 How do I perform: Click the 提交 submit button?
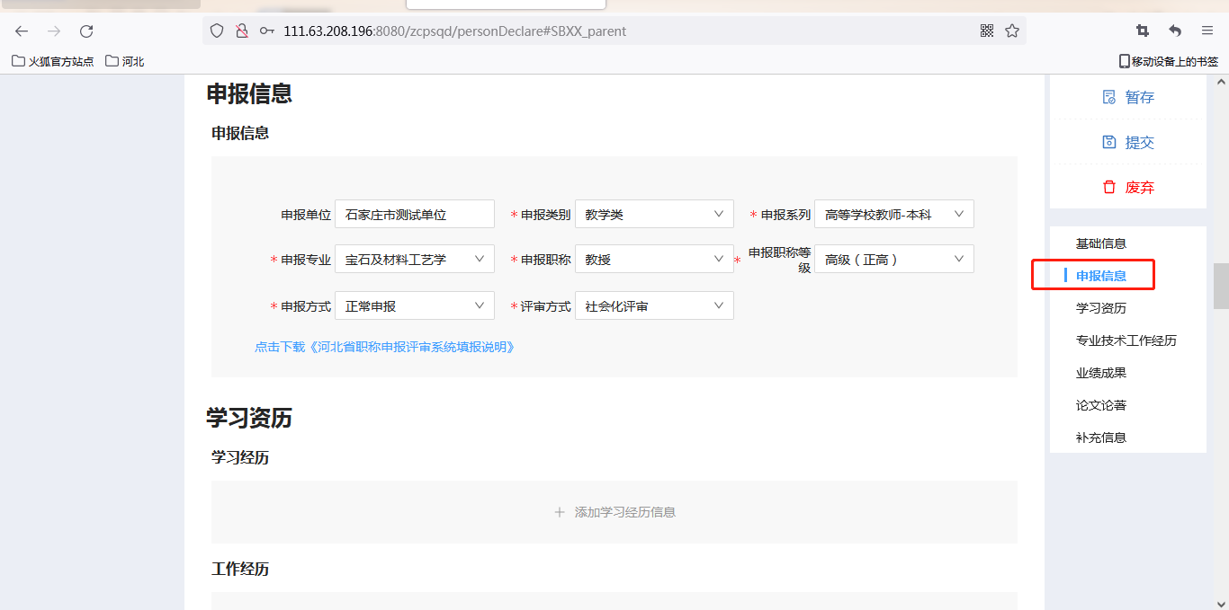point(1128,142)
